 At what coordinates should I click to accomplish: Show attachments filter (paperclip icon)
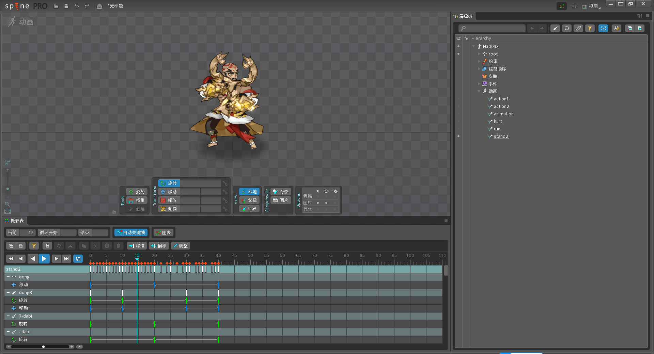(578, 28)
